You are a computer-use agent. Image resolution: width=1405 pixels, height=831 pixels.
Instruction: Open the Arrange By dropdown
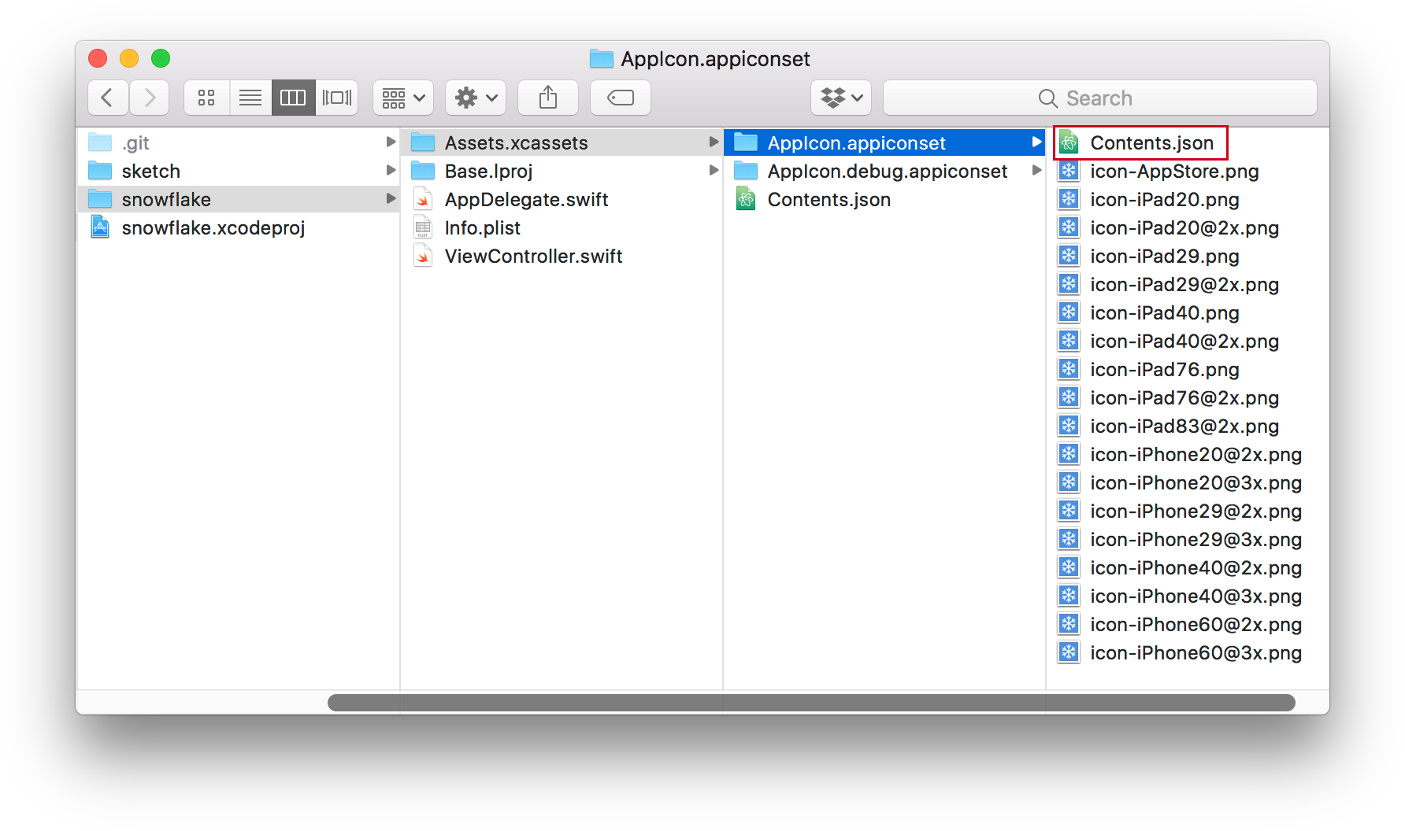pyautogui.click(x=402, y=98)
